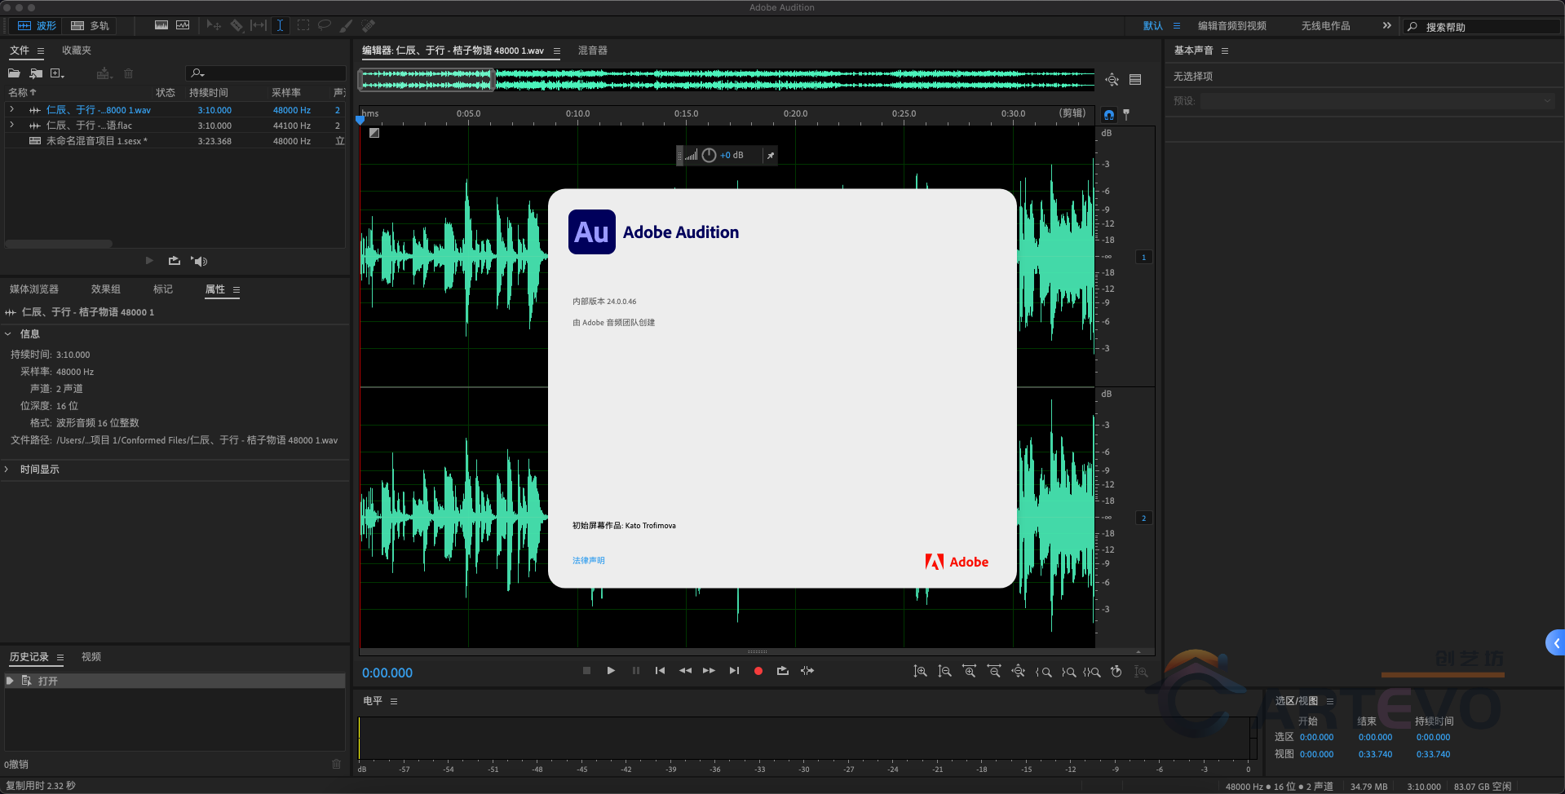This screenshot has width=1565, height=794.
Task: Move playhead to previous marker
Action: (x=660, y=671)
